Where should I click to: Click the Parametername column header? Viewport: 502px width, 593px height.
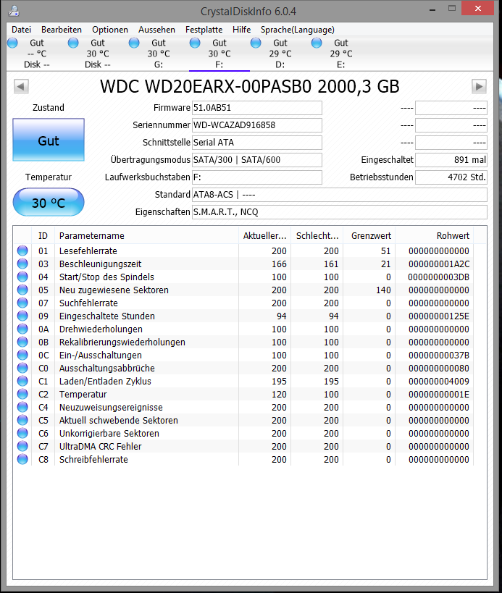[x=147, y=235]
